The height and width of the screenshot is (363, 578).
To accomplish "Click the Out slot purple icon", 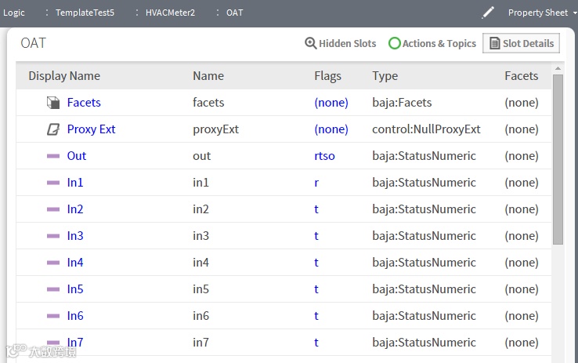I will point(53,156).
